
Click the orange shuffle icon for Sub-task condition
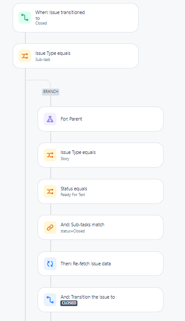coord(24,56)
